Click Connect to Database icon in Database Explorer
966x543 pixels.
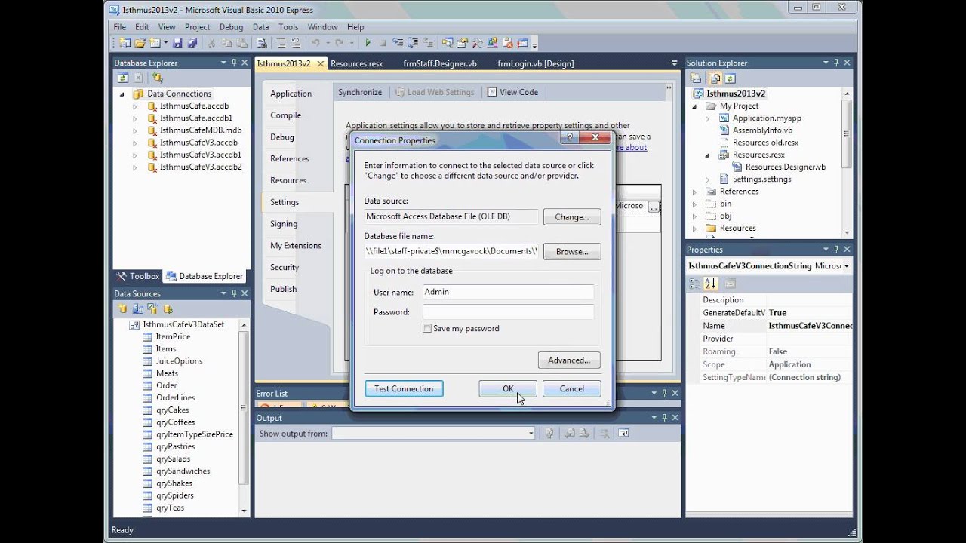(157, 78)
